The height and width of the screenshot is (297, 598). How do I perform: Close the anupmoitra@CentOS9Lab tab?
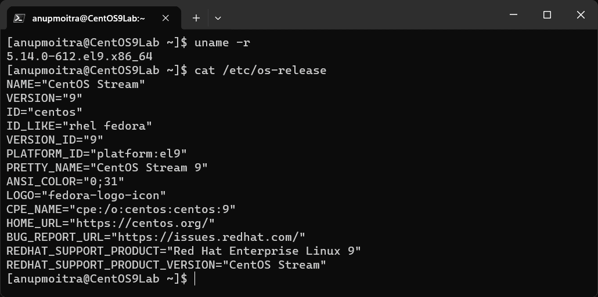pyautogui.click(x=166, y=18)
